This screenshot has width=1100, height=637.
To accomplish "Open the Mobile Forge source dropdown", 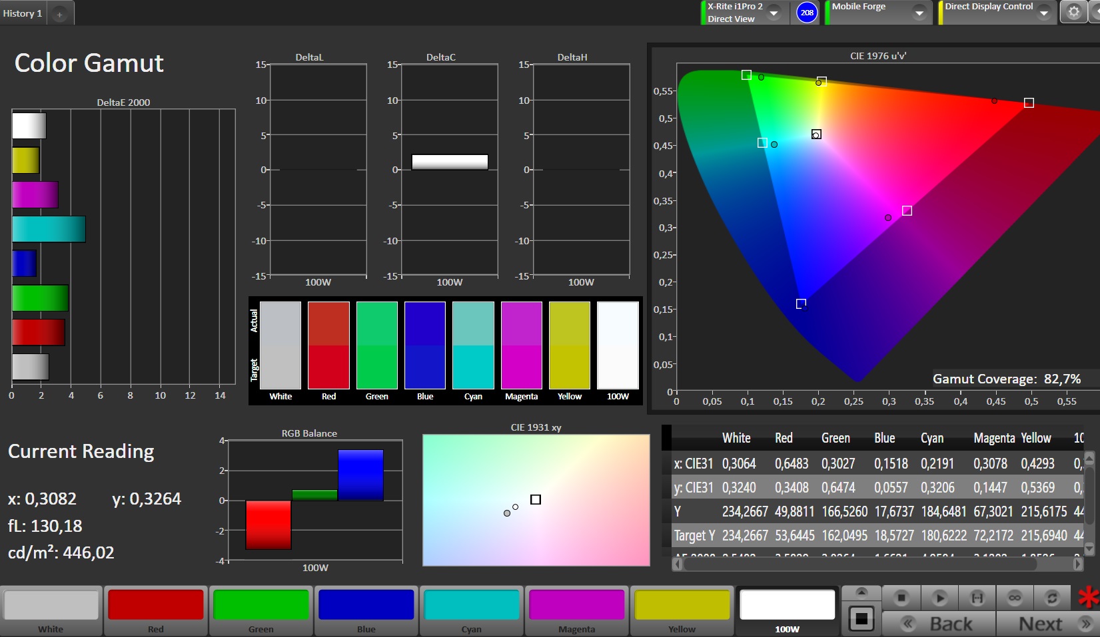I will (x=919, y=13).
